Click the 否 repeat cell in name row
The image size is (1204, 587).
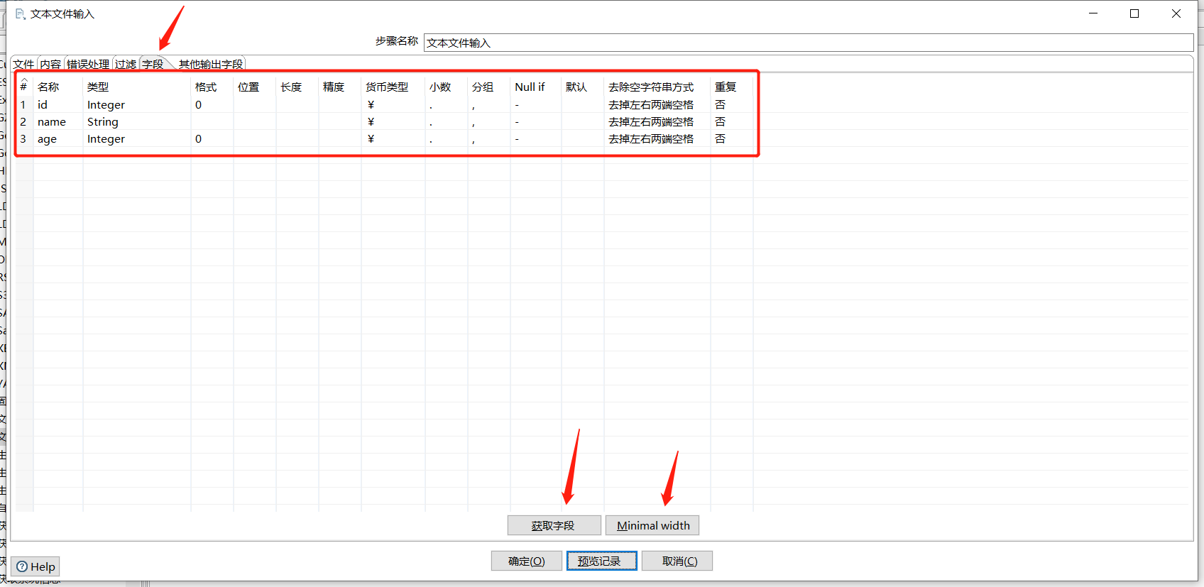pyautogui.click(x=732, y=121)
